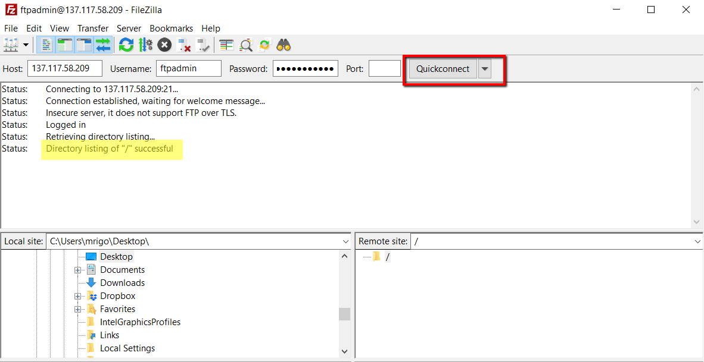Click the "Connection established" status line
The width and height of the screenshot is (704, 362).
click(x=155, y=101)
